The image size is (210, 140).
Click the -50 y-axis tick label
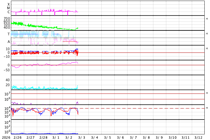[x=6, y=70]
